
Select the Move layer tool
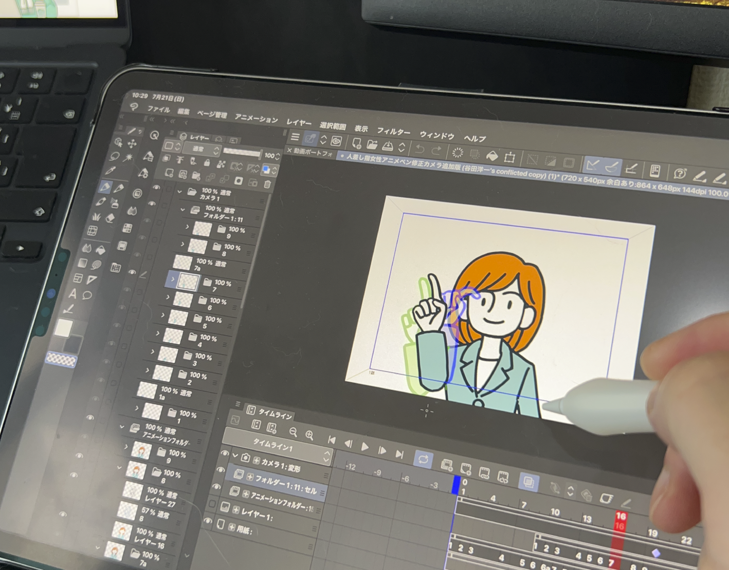coord(132,144)
